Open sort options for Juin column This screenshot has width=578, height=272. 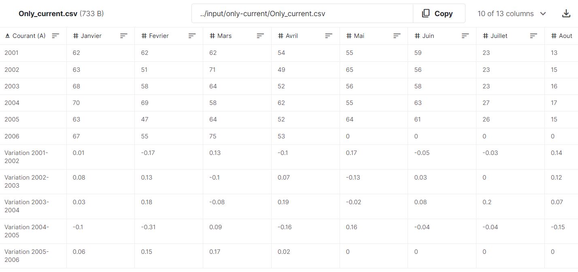click(465, 36)
